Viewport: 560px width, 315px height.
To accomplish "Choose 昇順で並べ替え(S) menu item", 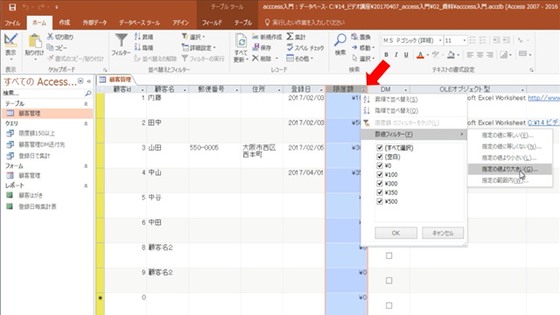I will [x=414, y=99].
